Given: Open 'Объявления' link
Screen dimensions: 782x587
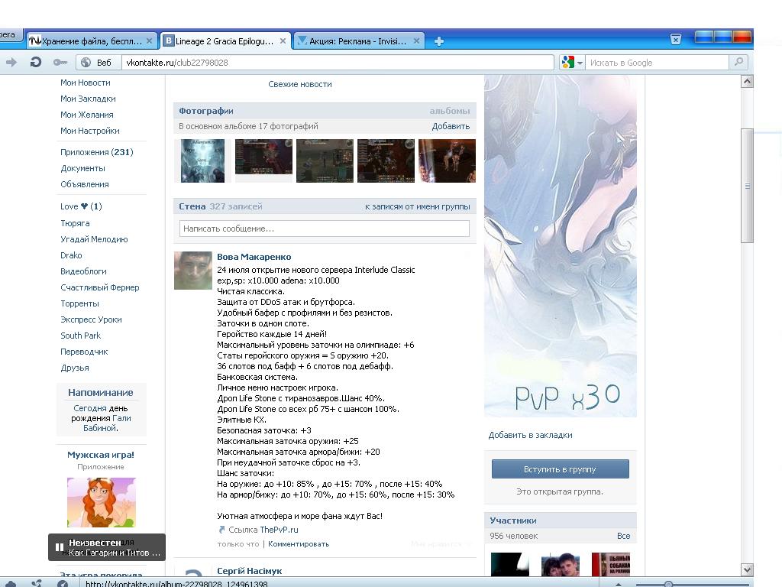Looking at the screenshot, I should (x=84, y=184).
